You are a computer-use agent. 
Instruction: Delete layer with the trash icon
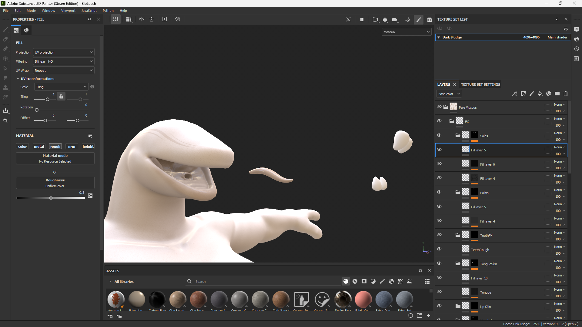[x=566, y=94]
